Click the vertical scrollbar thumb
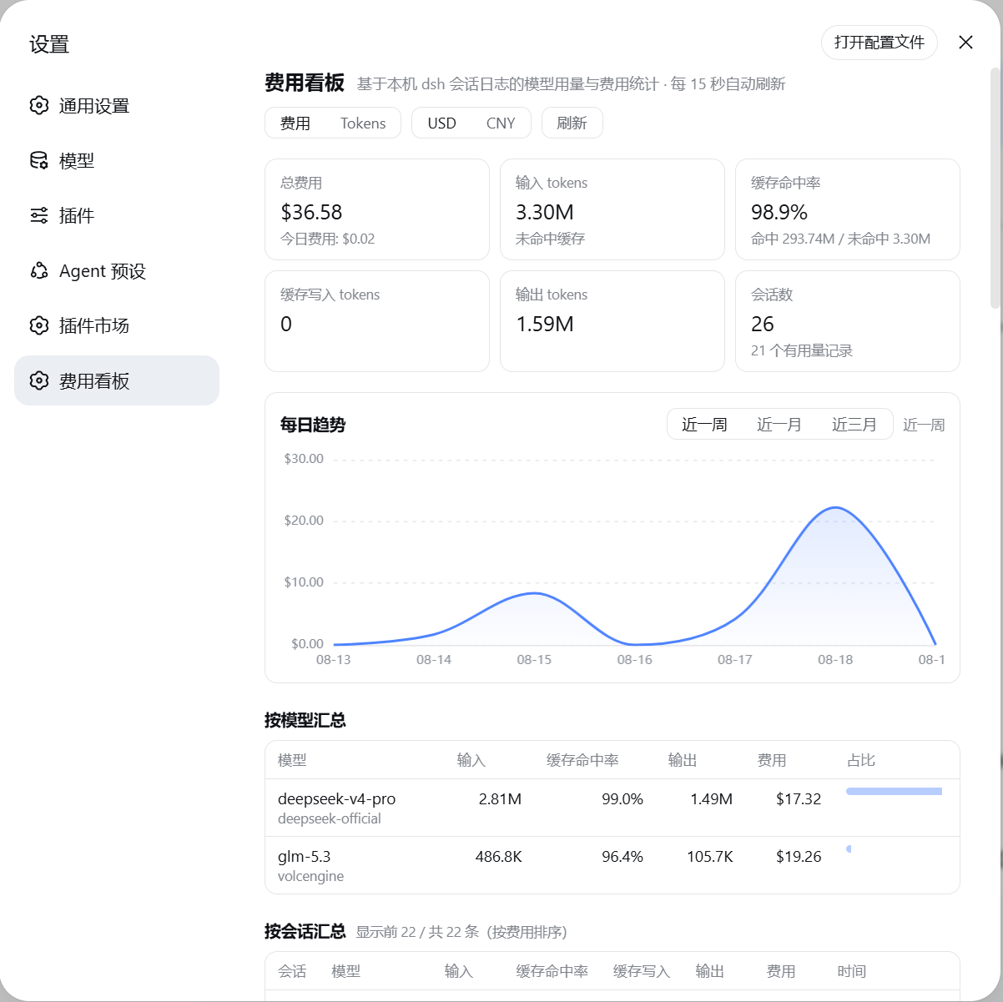The image size is (1003, 1002). [x=995, y=189]
